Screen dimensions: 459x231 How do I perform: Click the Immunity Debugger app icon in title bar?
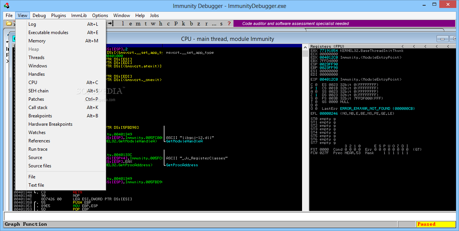[7, 5]
